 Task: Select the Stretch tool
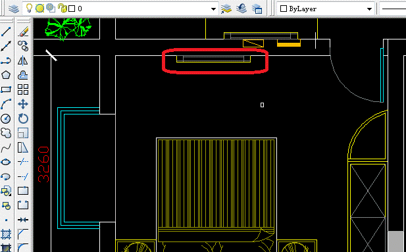coord(23,147)
